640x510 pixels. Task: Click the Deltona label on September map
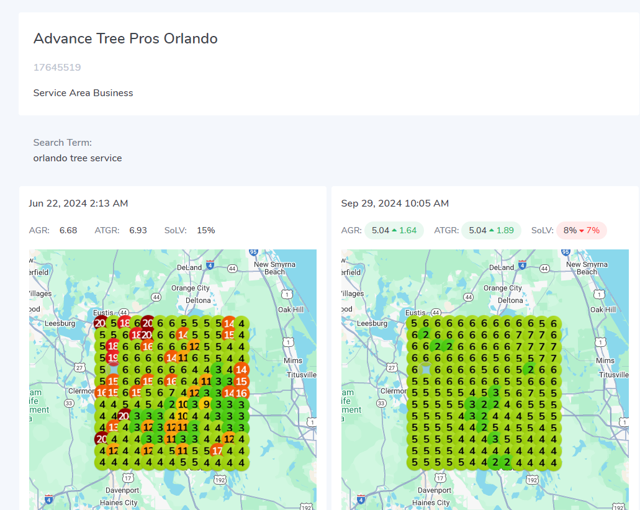[x=510, y=300]
